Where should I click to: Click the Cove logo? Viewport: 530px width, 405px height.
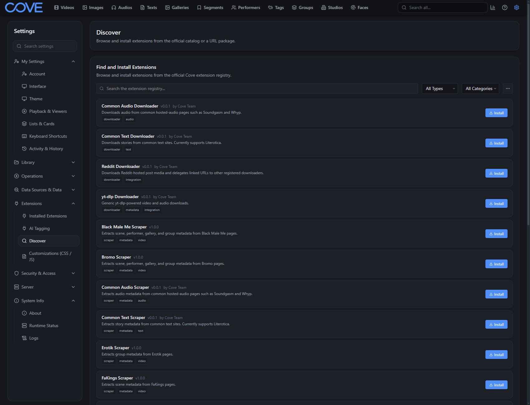click(x=24, y=7)
